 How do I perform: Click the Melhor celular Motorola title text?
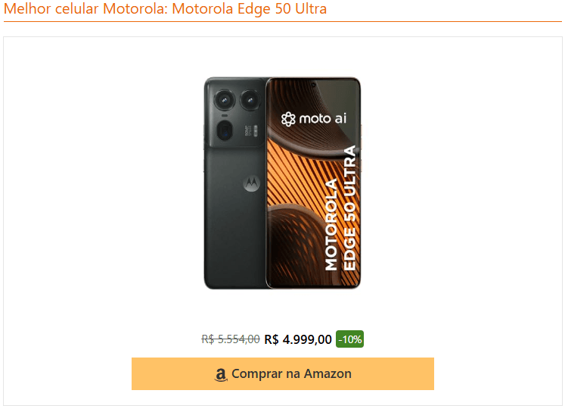click(85, 8)
